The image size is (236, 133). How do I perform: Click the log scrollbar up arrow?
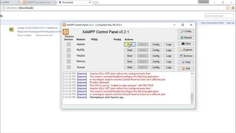(x=192, y=74)
